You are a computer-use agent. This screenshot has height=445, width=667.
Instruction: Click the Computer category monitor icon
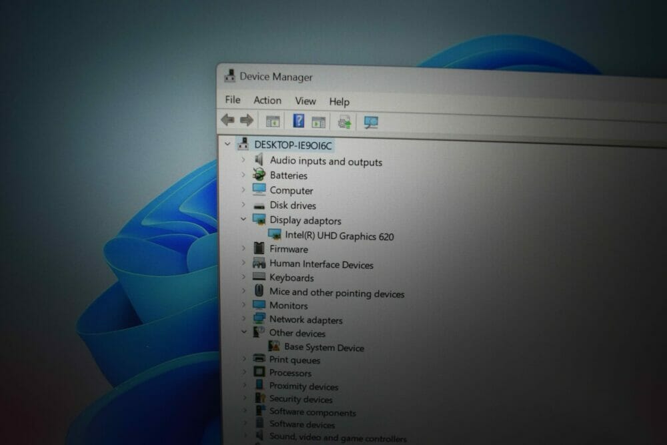coord(259,189)
